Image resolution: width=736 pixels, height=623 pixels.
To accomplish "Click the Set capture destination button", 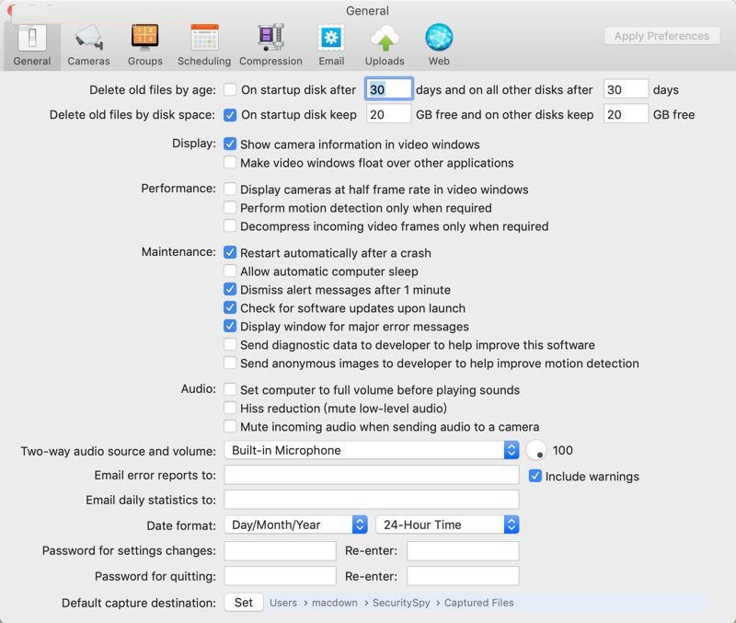I will pyautogui.click(x=244, y=603).
